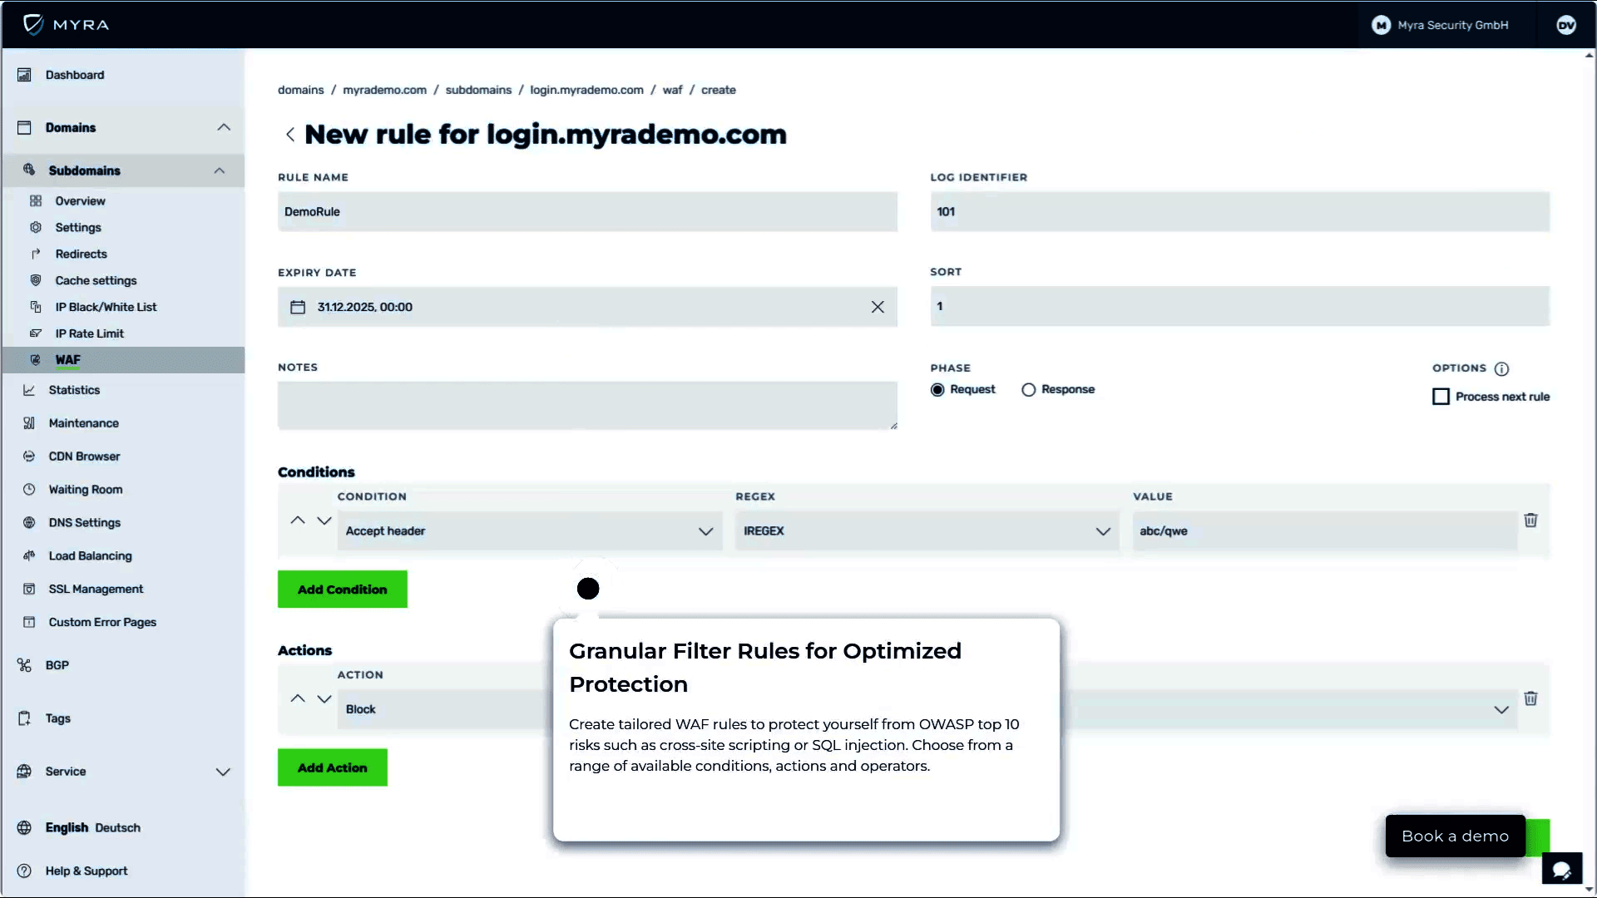Viewport: 1597px width, 898px height.
Task: Go to Cache settings menu item
Action: tap(96, 280)
